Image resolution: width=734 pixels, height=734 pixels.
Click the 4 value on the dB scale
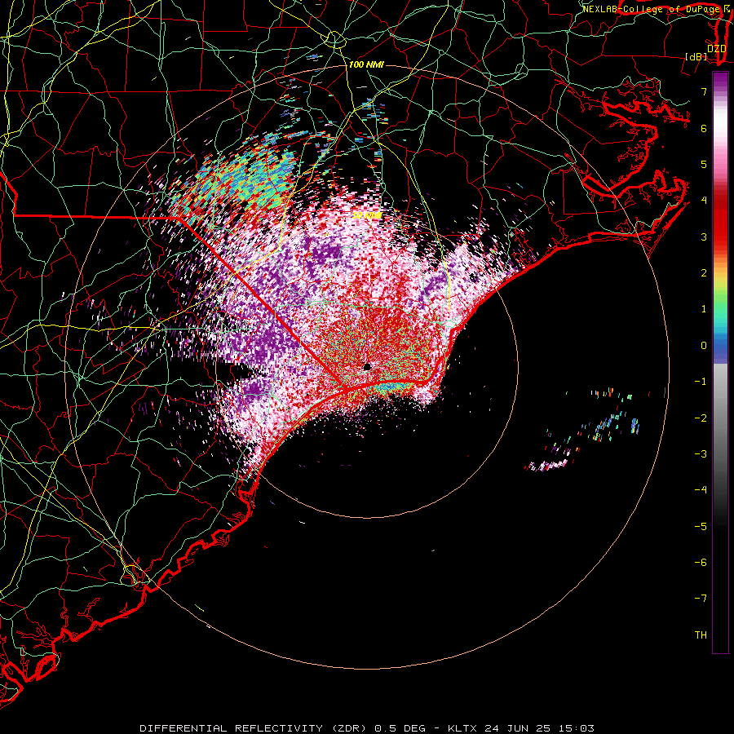pos(704,201)
